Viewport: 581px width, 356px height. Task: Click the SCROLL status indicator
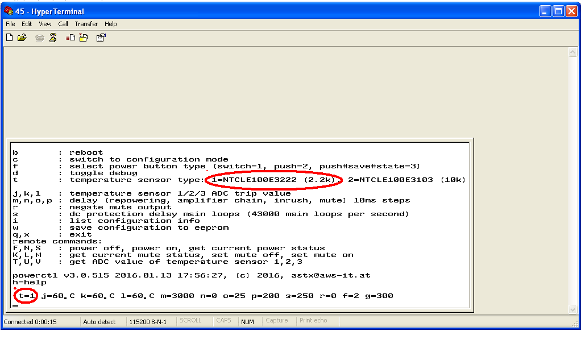click(190, 320)
